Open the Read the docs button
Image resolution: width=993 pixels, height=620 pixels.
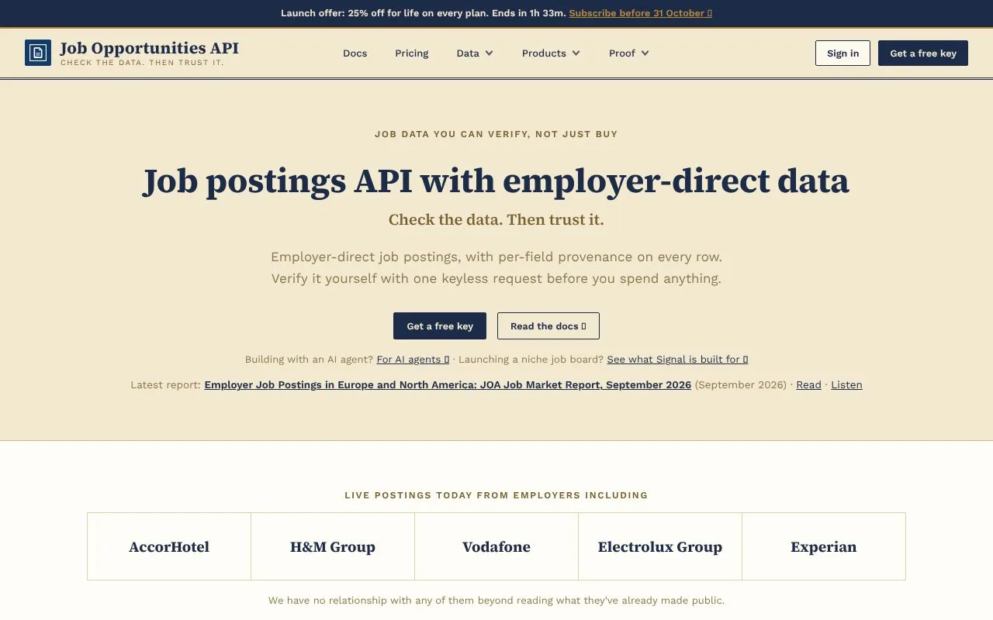[548, 326]
